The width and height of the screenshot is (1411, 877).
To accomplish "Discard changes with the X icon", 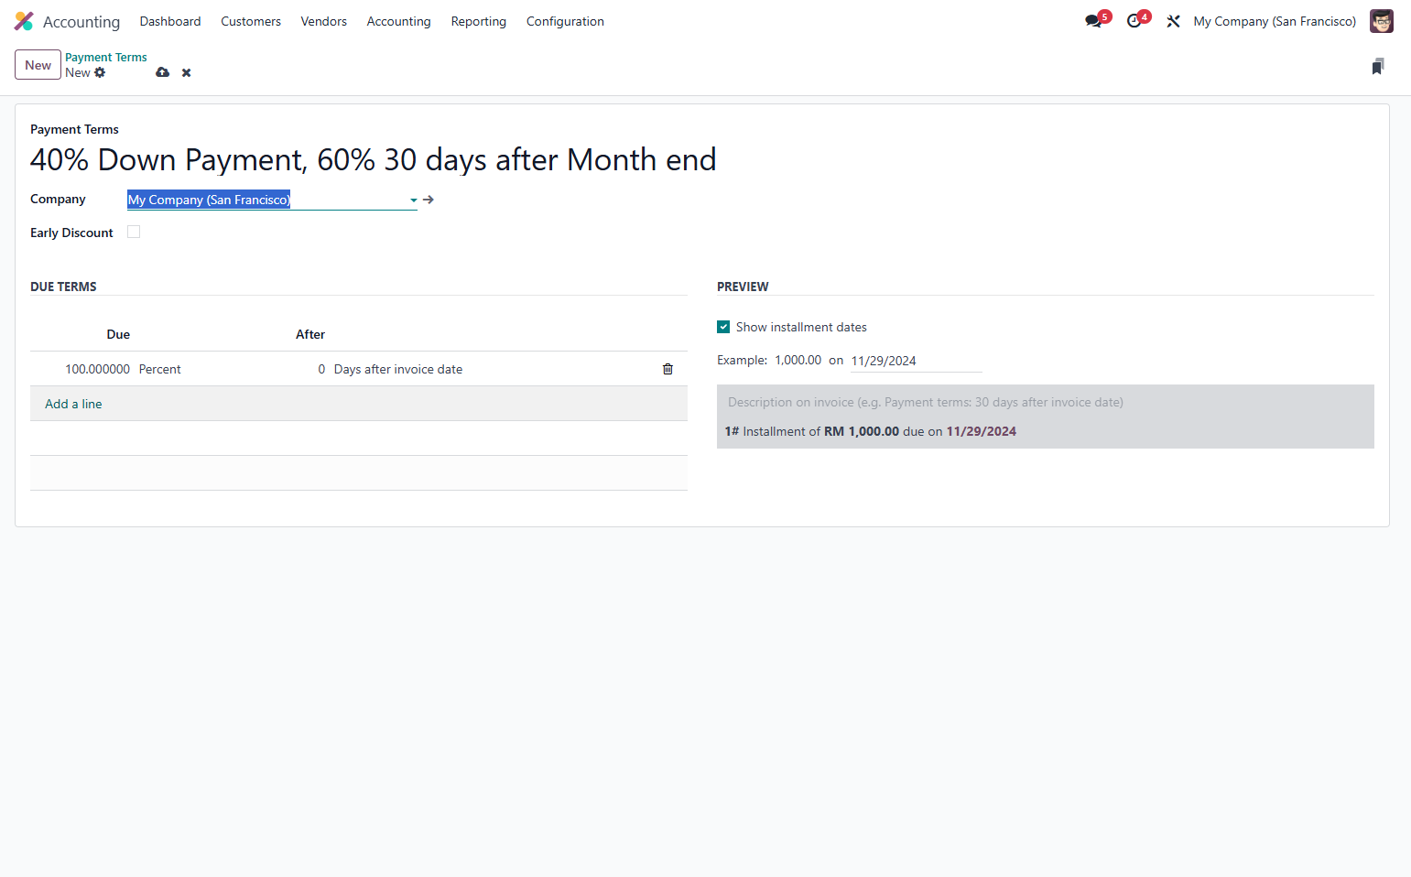I will [186, 72].
